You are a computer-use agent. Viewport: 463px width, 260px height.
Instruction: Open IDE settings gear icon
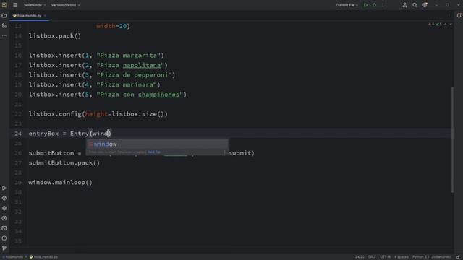click(x=425, y=5)
